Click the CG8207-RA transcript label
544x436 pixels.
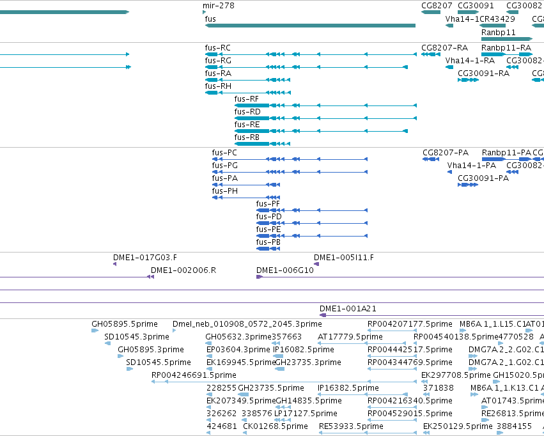444,47
